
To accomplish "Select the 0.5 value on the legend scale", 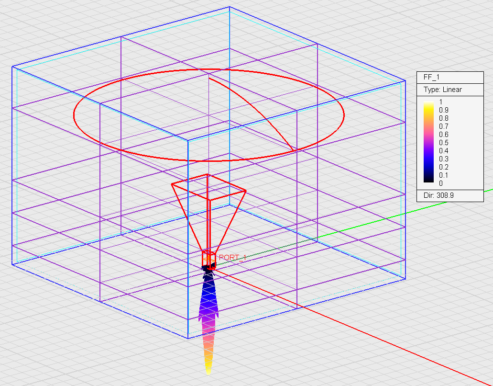I will pos(443,142).
